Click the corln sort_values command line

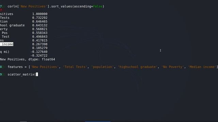pos(56,6)
